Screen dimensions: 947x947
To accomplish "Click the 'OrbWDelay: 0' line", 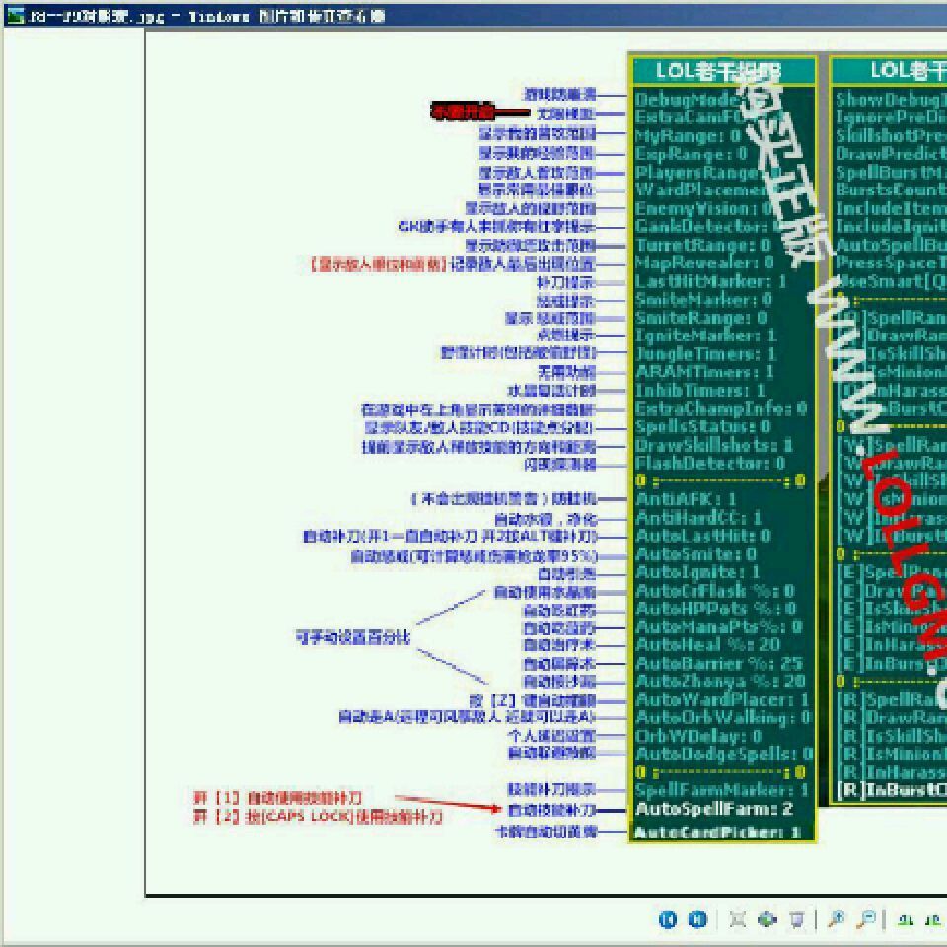I will [x=697, y=736].
